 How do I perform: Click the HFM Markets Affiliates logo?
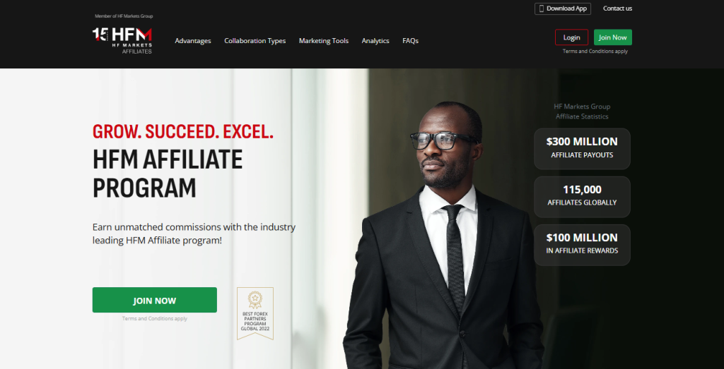pos(122,40)
